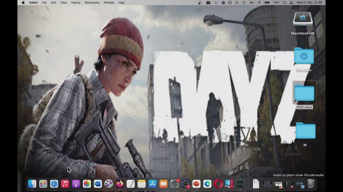Restore the minimized window with Safari badge
Screen dimensions: 343x192
point(300,184)
